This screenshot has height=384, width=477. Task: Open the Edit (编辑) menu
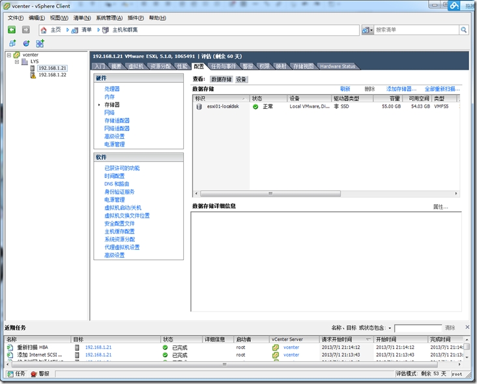click(x=36, y=18)
